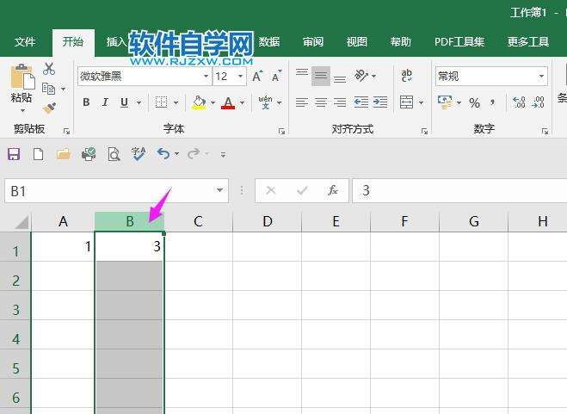This screenshot has width=567, height=414.
Task: Increase indent
Action: point(380,102)
